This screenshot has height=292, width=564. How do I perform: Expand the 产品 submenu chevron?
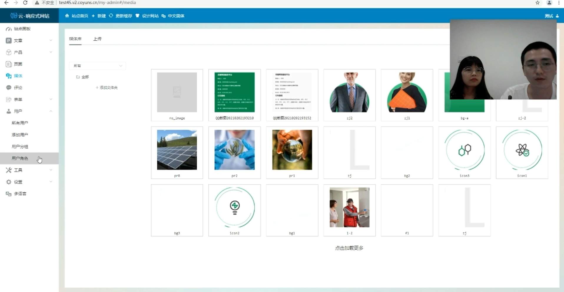(51, 52)
